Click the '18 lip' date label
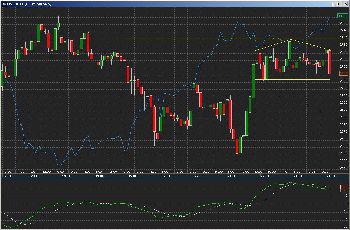This screenshot has height=230, width=350. 132,176
